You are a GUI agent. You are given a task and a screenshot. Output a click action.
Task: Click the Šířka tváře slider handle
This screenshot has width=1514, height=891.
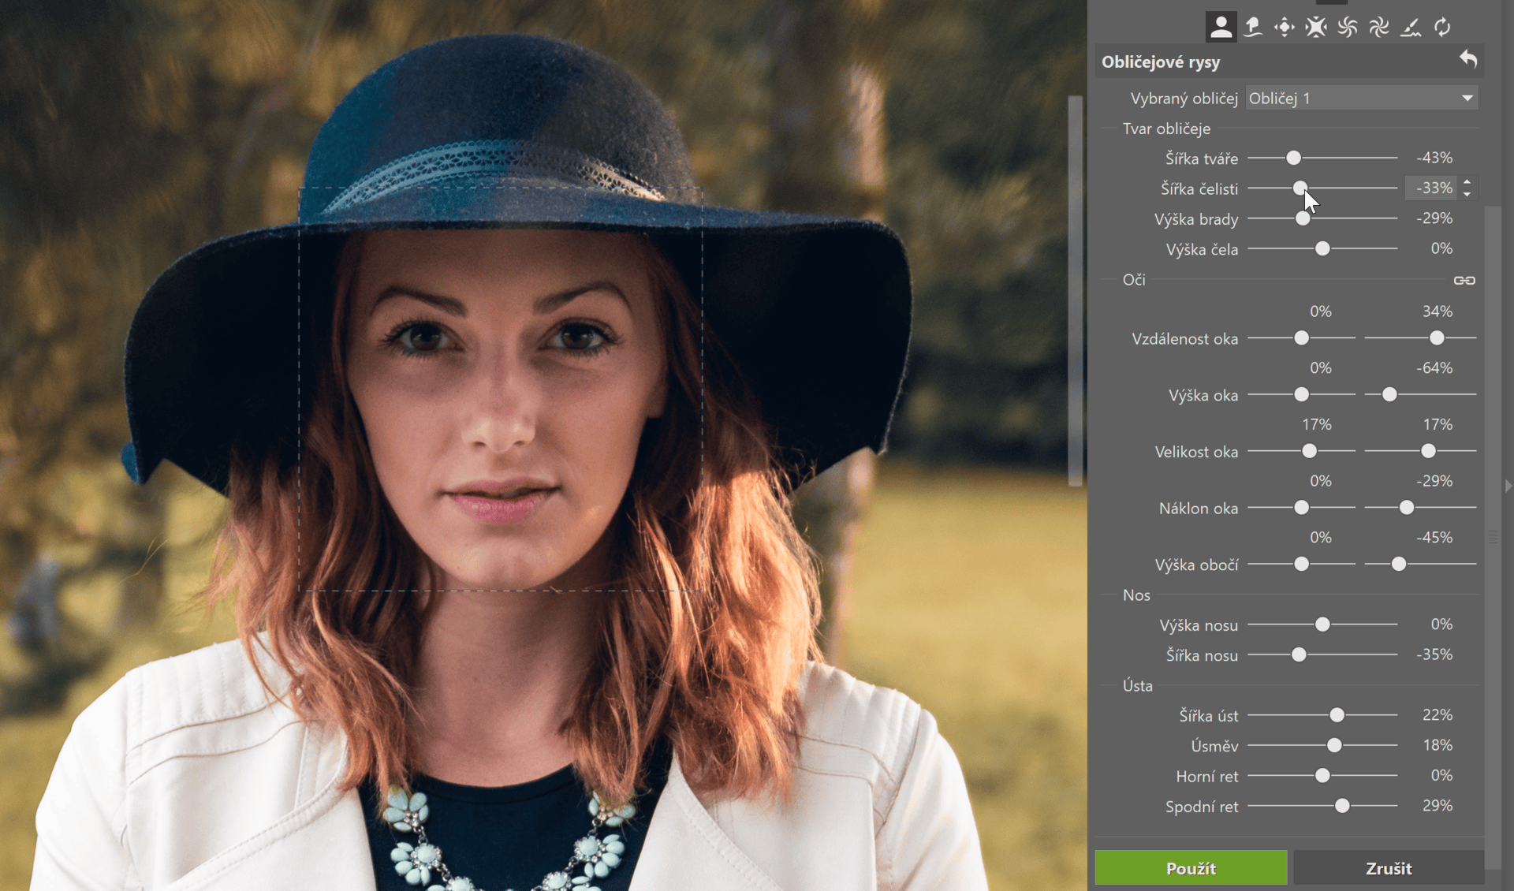(x=1293, y=158)
